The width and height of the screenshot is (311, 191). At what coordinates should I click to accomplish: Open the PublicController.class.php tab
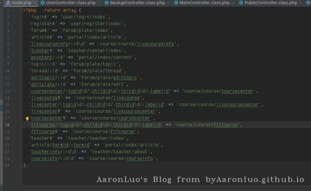pos(271,3)
